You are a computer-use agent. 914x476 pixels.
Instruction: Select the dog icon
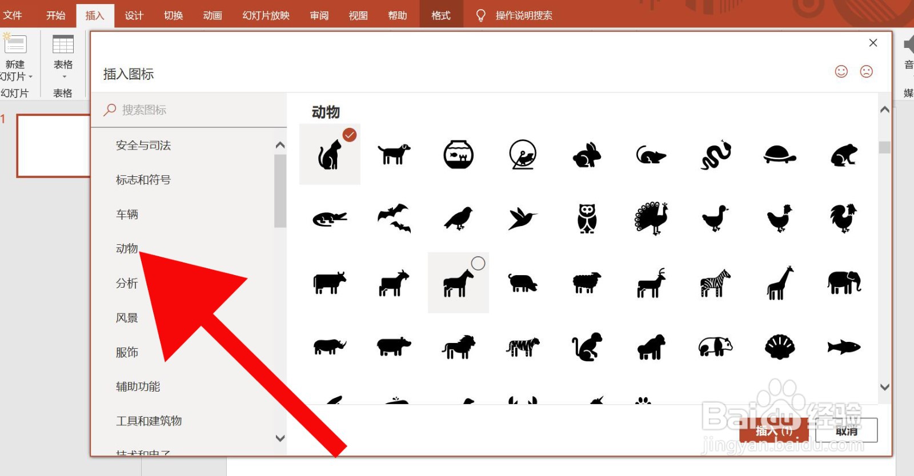394,154
